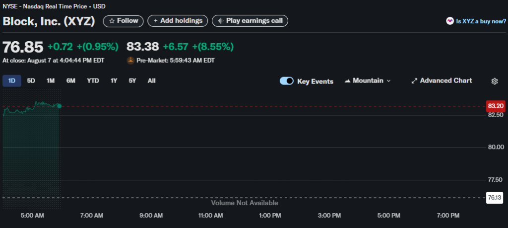Click the pre-market price 83.38
Viewport: 508px width, 228px height.
pos(143,47)
